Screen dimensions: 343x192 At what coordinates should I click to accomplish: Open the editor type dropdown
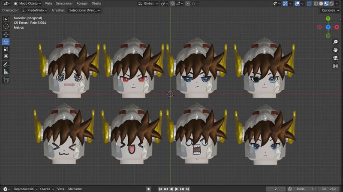[6, 3]
